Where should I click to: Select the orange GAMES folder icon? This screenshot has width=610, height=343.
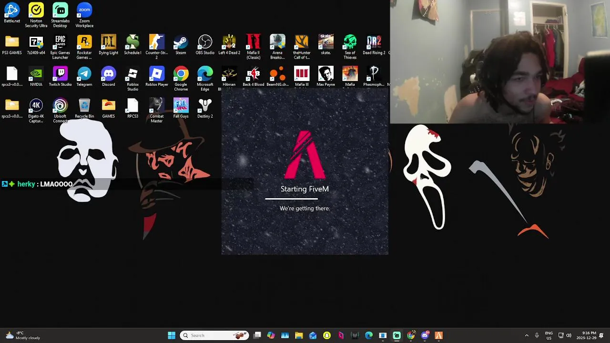point(108,108)
